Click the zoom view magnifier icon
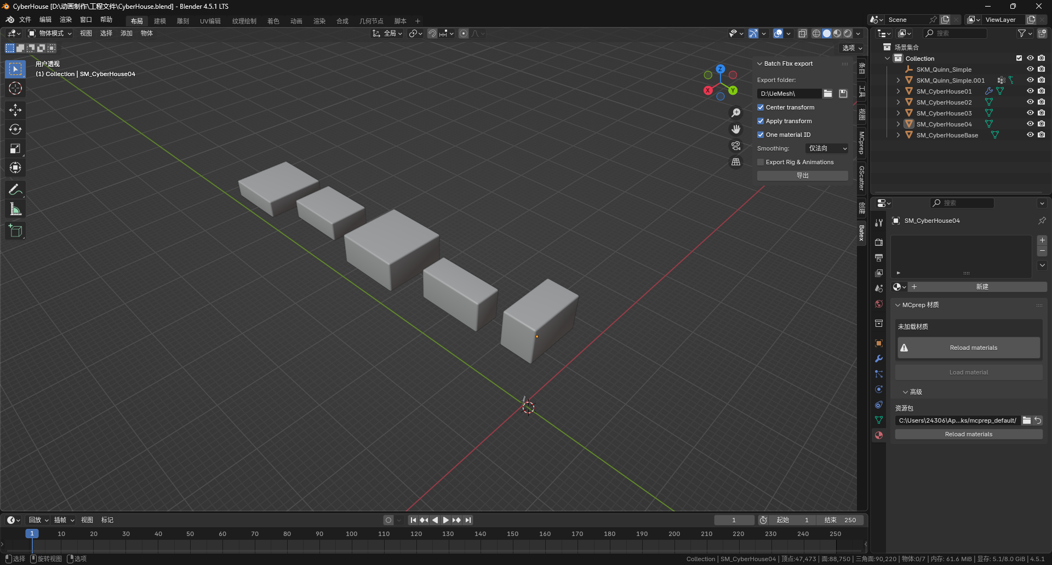 coord(736,113)
